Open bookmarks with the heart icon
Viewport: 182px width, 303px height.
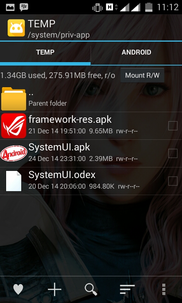coord(18,289)
